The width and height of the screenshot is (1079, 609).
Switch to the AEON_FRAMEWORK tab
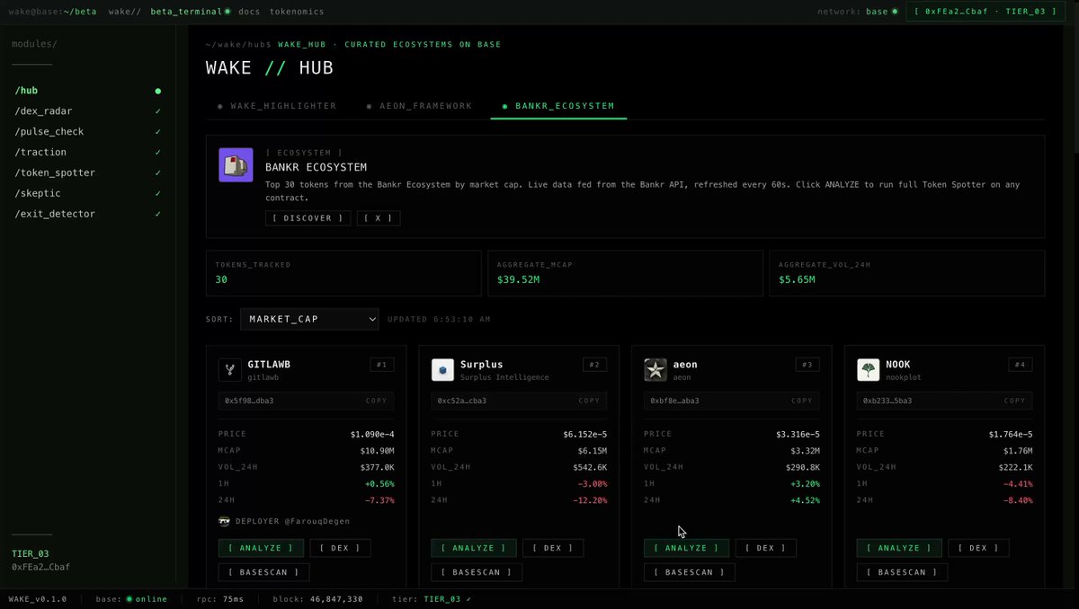point(419,106)
